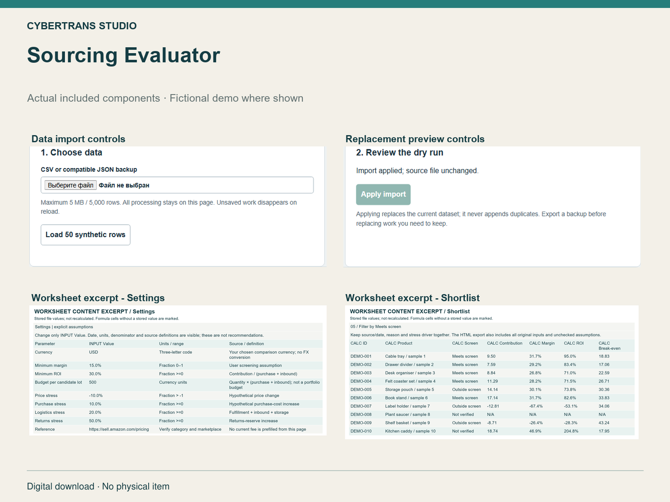670x502 pixels.
Task: Click the Выберите файл file chooser button
Action: pos(71,185)
